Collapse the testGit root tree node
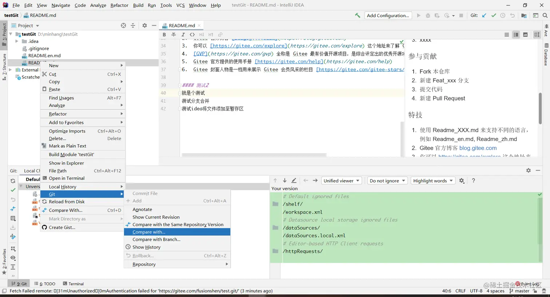This screenshot has height=297, width=550. point(11,34)
